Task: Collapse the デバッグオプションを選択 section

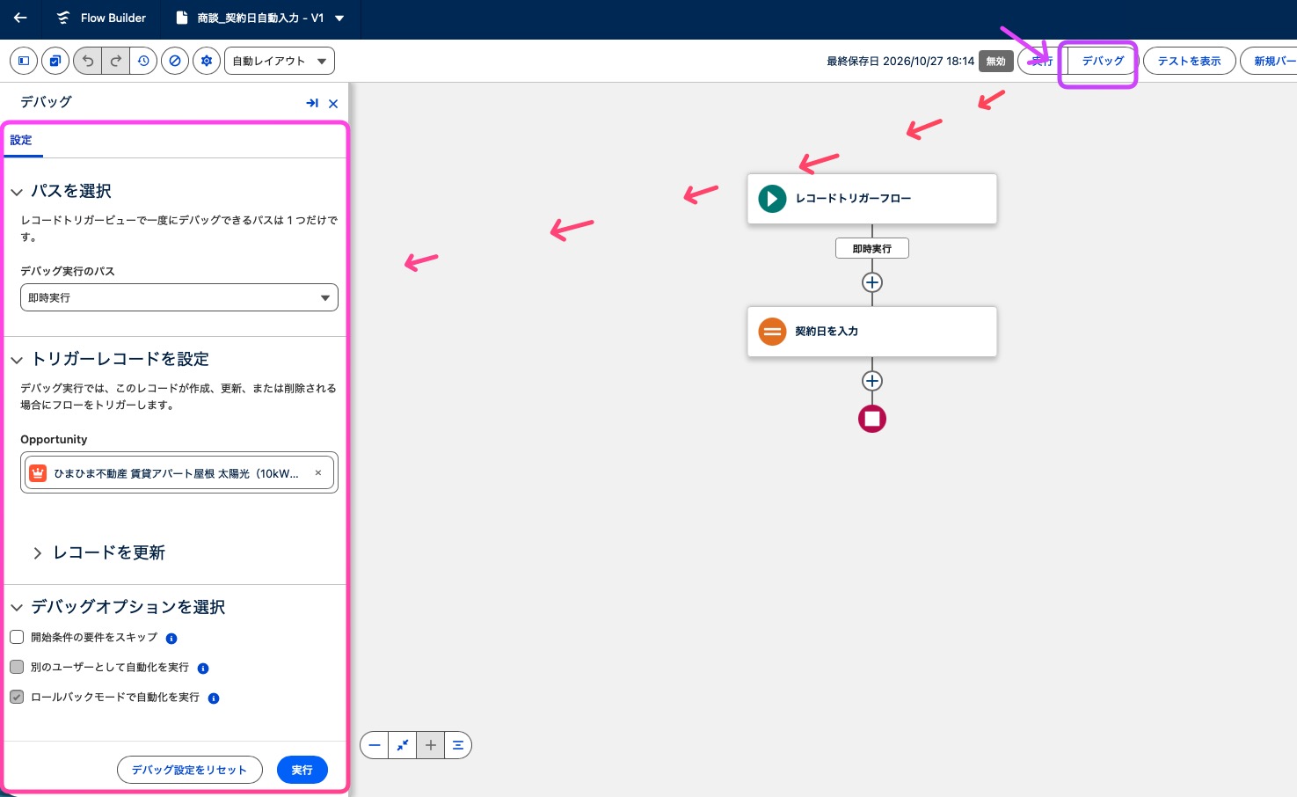Action: 17,608
